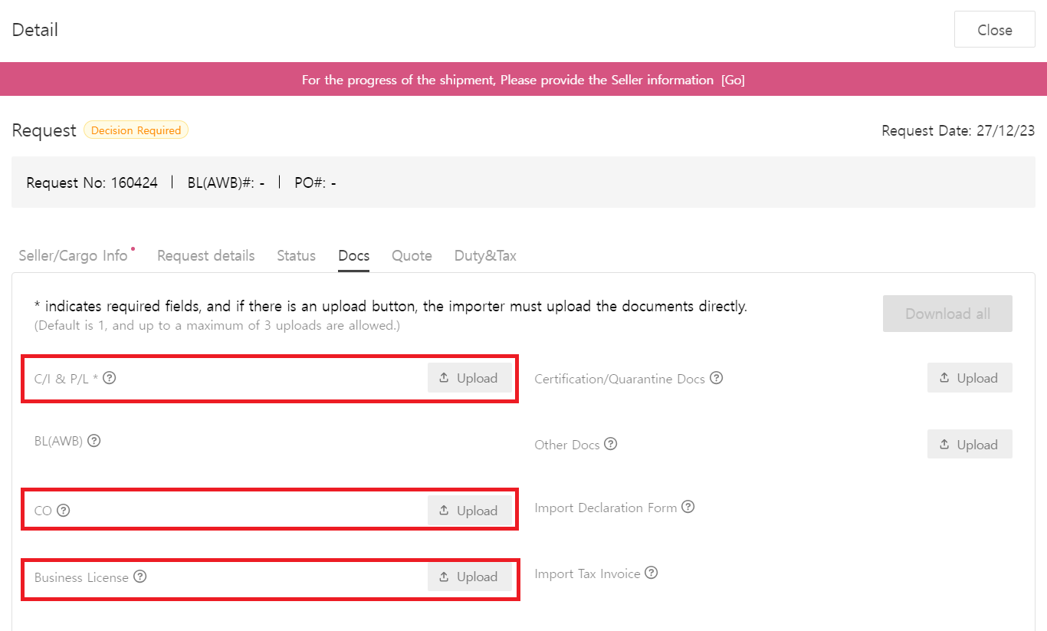Open Business License help tooltip icon
This screenshot has height=631, width=1047.
[x=139, y=577]
